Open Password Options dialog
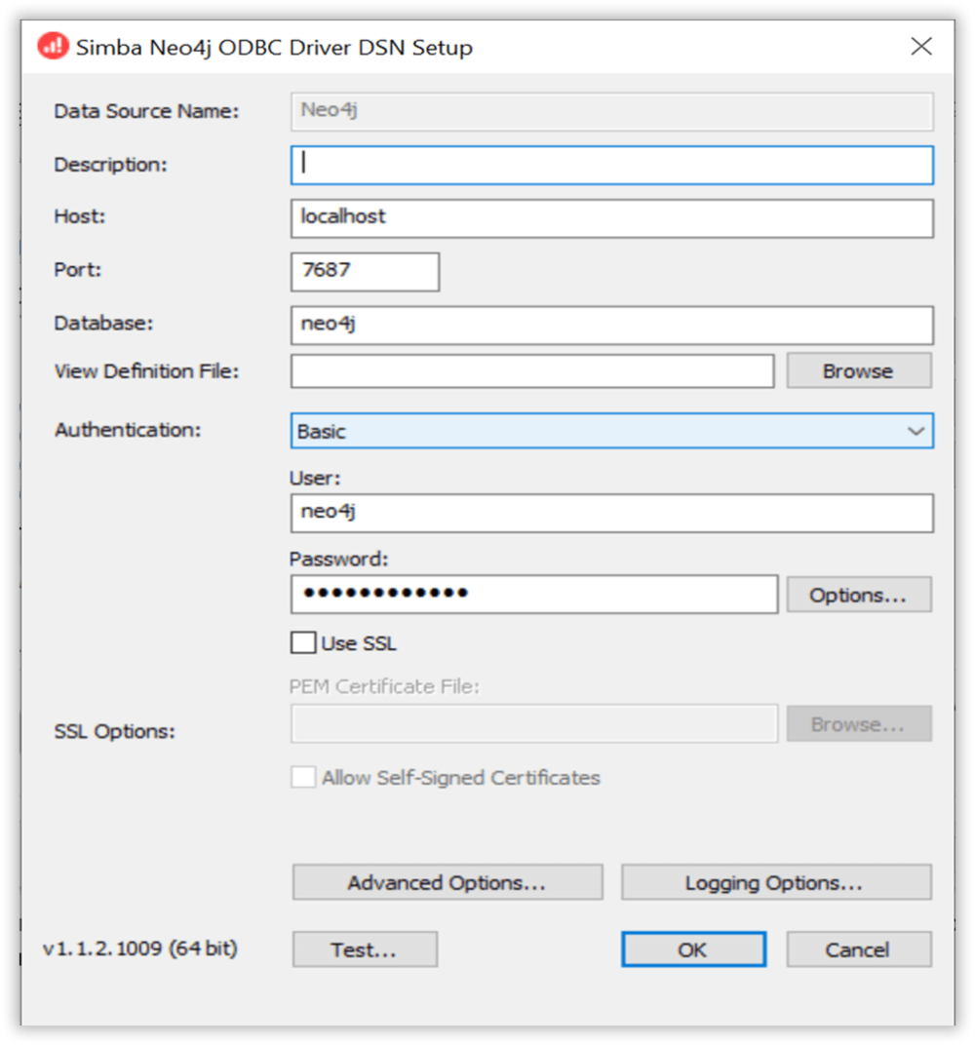Screen dimensions: 975x1045 tap(858, 594)
